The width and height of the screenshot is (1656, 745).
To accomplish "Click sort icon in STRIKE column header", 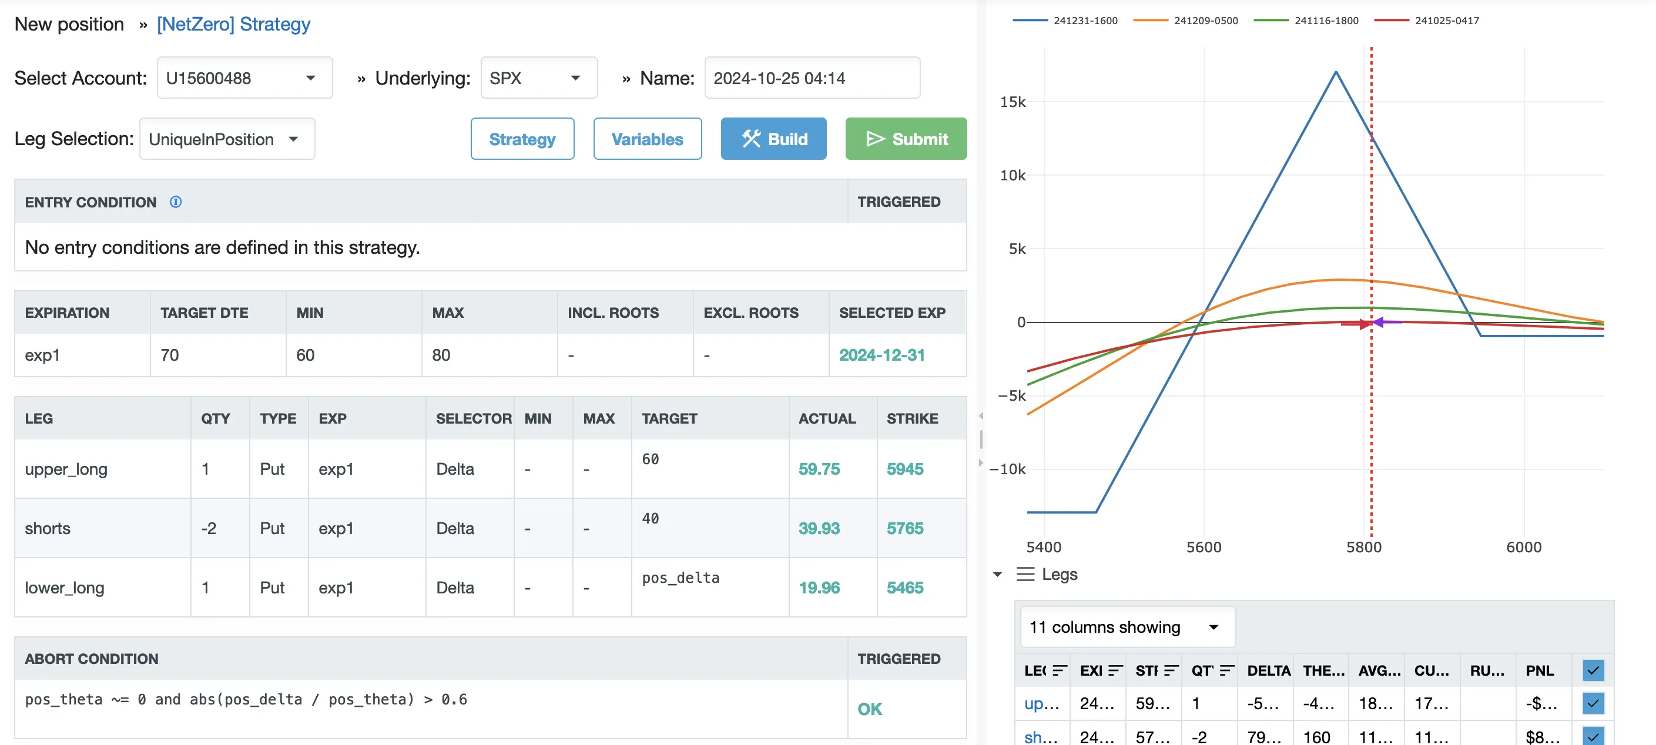I will click(x=1171, y=670).
